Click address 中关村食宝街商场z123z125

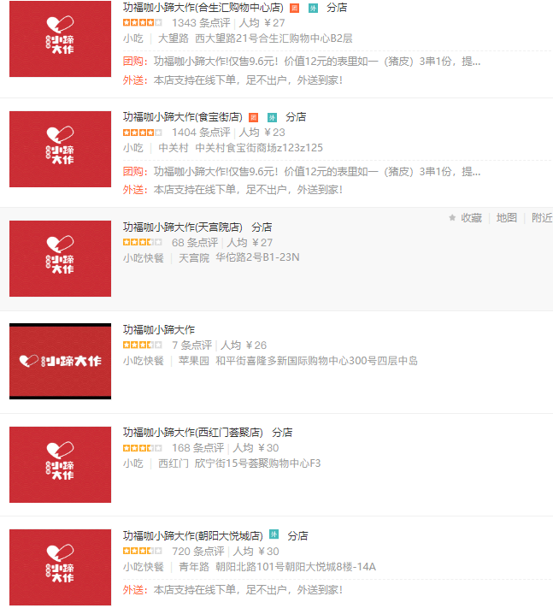click(259, 148)
